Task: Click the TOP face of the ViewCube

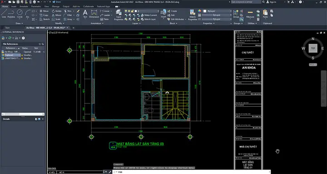Action: [313, 48]
